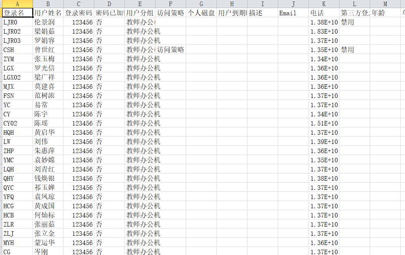Select column M header
The height and width of the screenshot is (255, 405).
[385, 4]
